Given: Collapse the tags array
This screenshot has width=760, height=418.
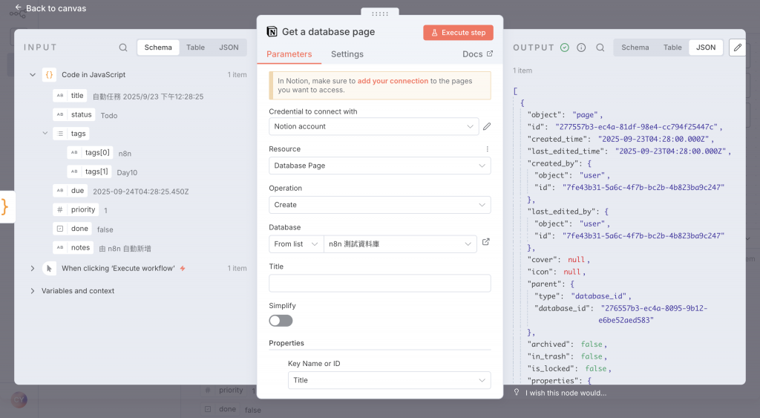Looking at the screenshot, I should 45,133.
